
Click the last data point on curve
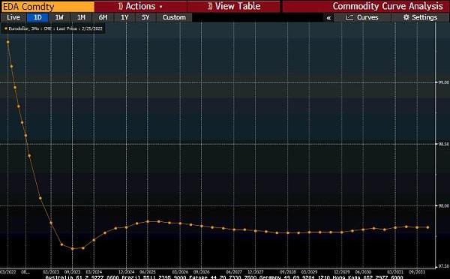(x=428, y=227)
